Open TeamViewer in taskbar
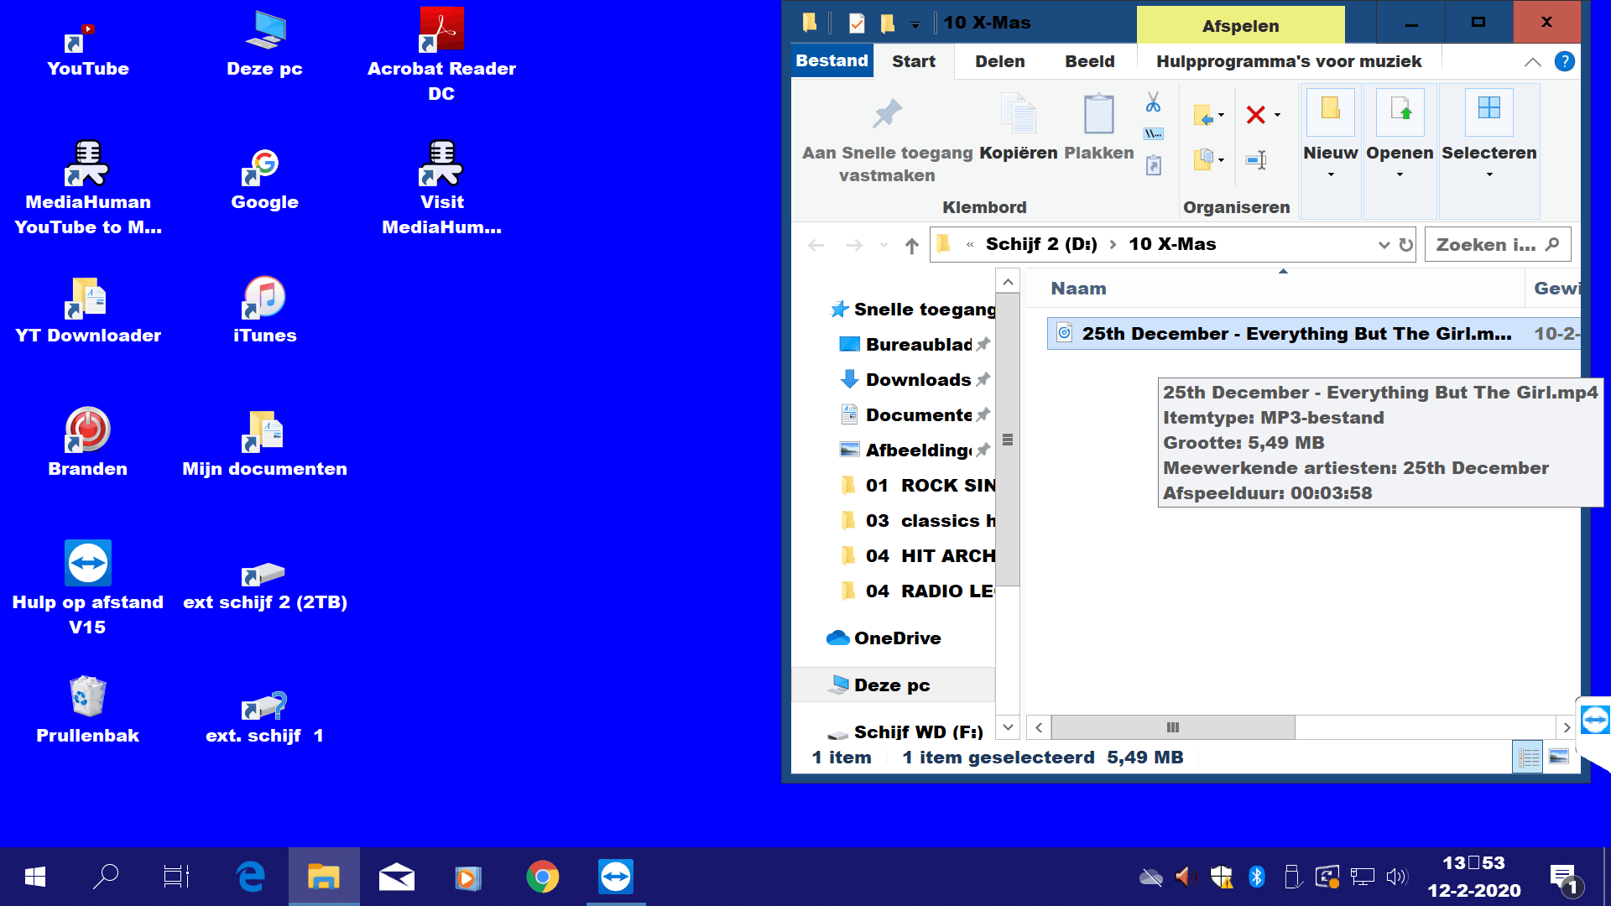This screenshot has width=1611, height=906. (x=615, y=877)
